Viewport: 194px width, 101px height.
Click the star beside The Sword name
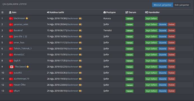(28, 67)
